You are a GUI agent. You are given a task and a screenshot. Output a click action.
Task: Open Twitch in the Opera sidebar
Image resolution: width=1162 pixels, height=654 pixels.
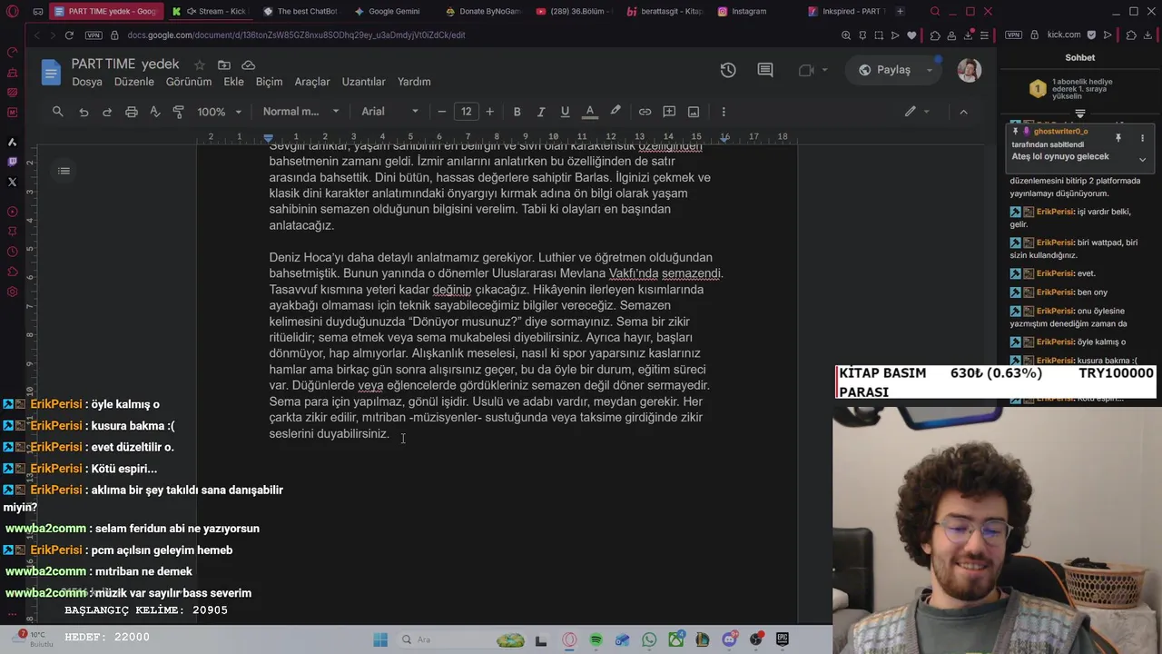12,162
